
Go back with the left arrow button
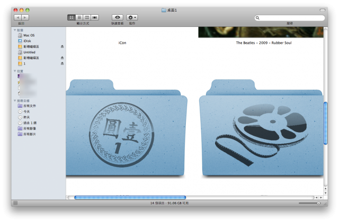17,17
